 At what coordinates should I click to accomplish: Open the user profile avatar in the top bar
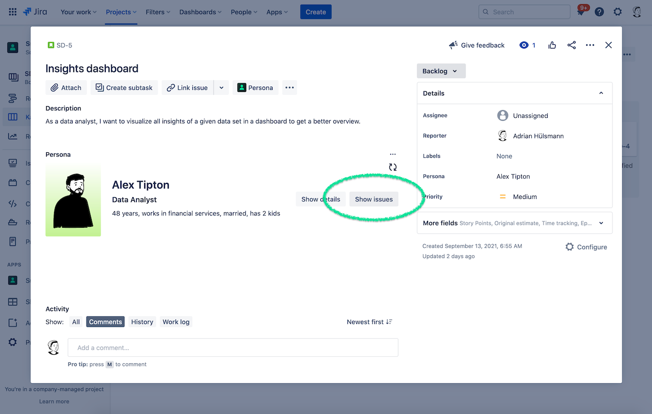[637, 12]
